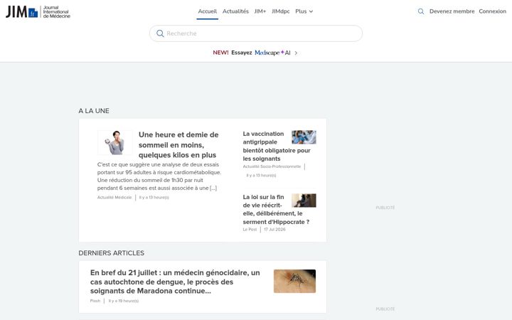Open the JIM+ menu item
This screenshot has height=320, width=512.
(260, 11)
